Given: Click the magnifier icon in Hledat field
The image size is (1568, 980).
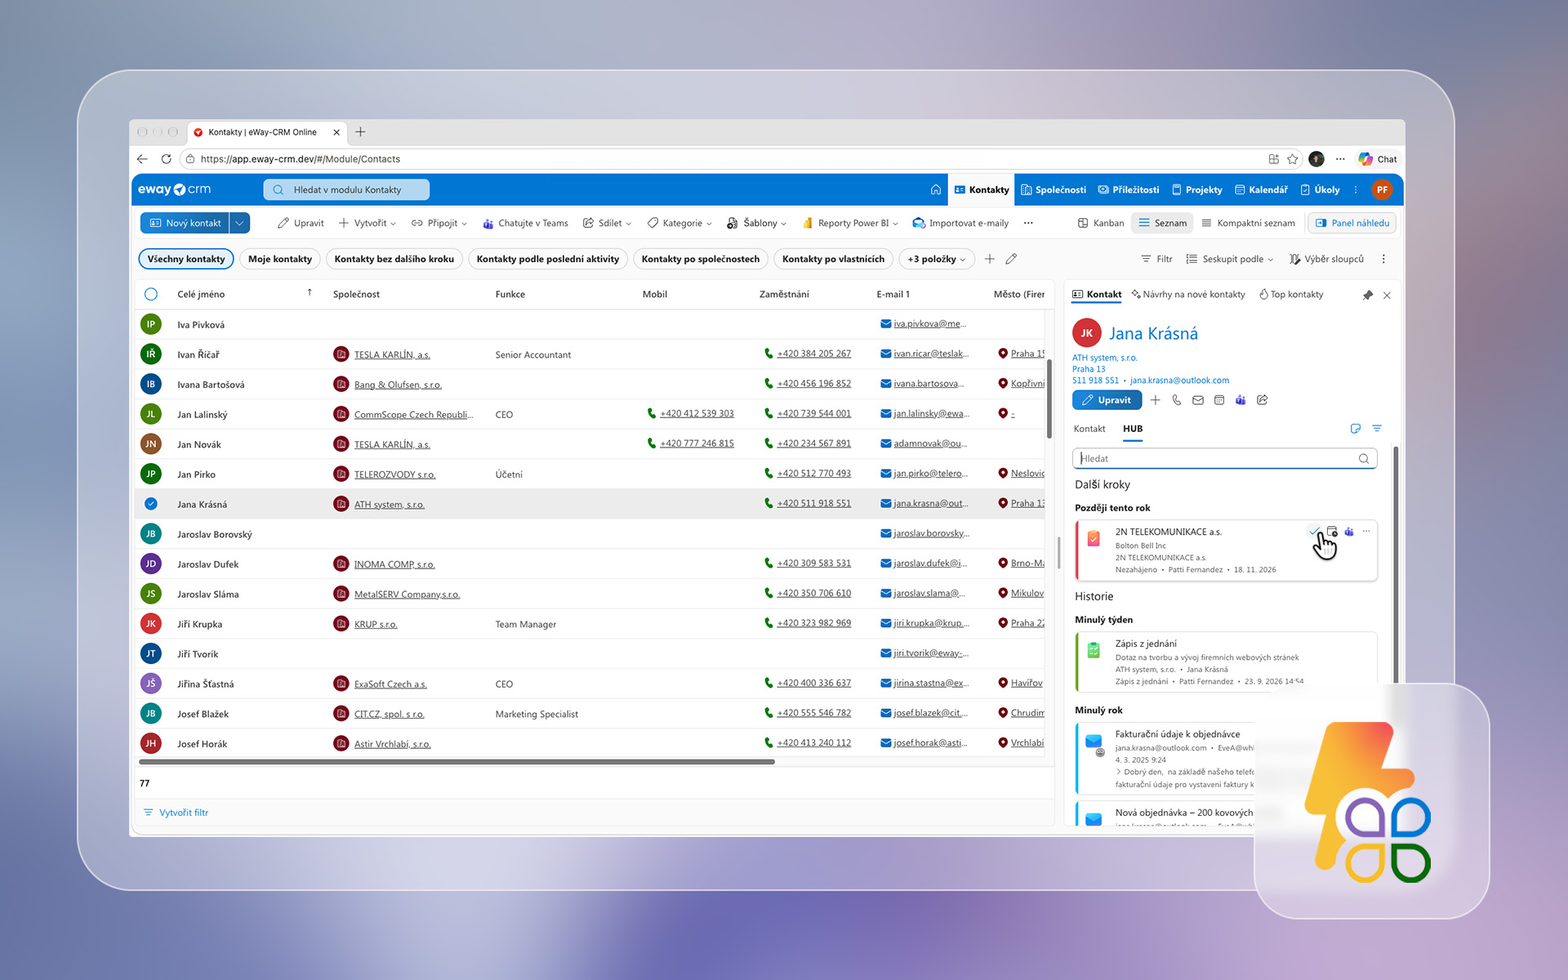Looking at the screenshot, I should click(x=1363, y=459).
